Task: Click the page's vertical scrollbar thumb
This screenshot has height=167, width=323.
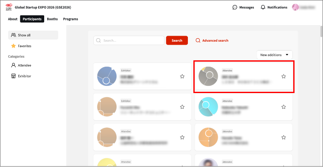Action: point(321,31)
